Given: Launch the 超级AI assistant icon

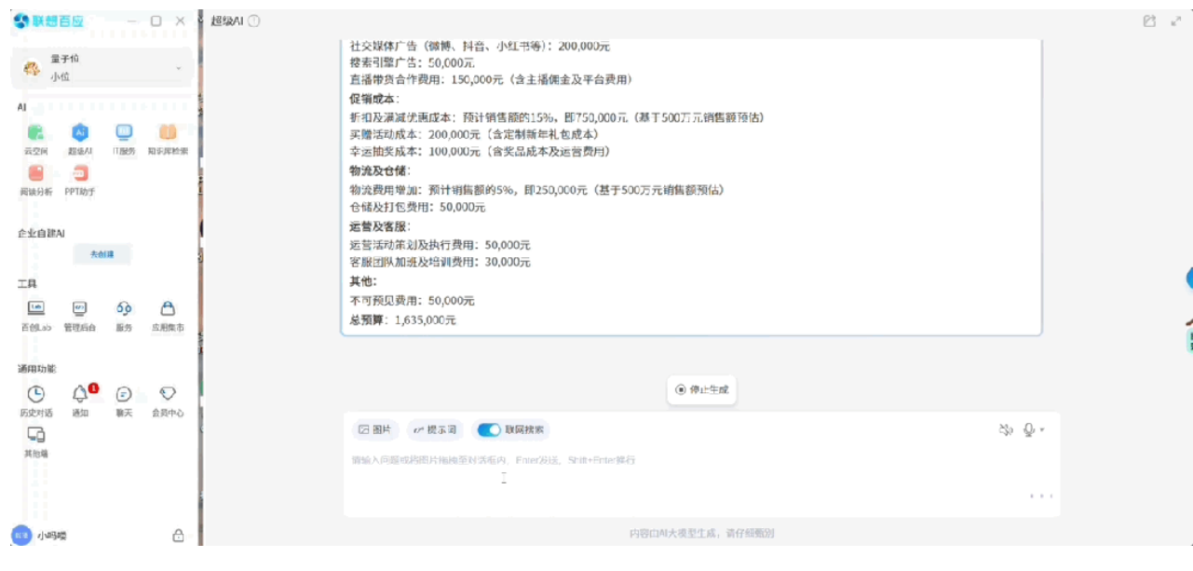Looking at the screenshot, I should (x=80, y=133).
